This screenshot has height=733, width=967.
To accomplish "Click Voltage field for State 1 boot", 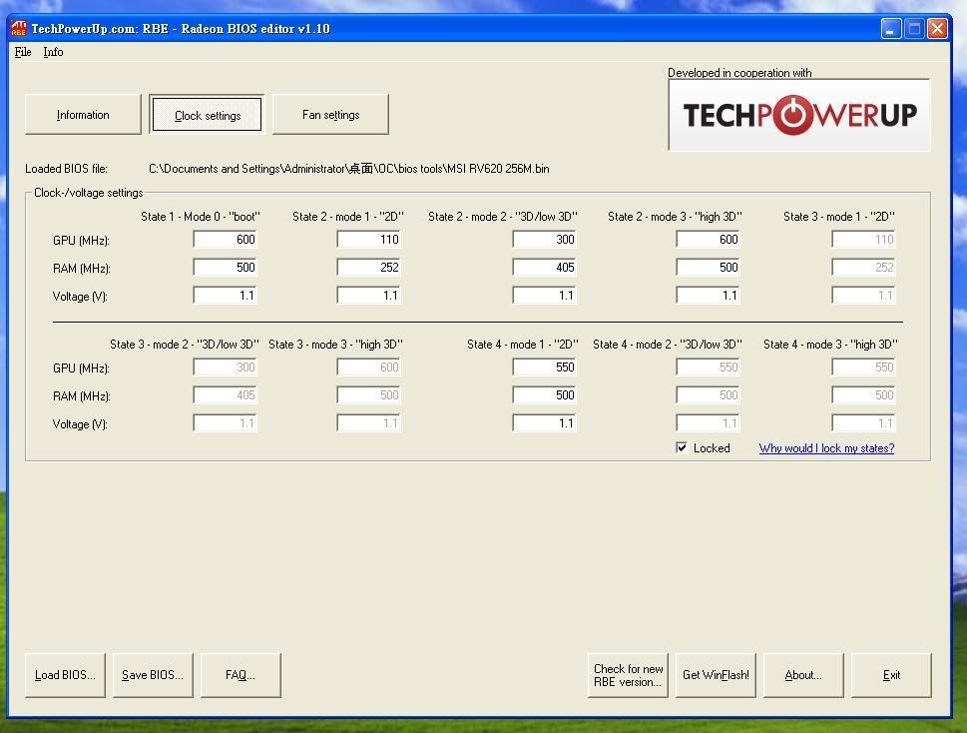I will [x=226, y=295].
